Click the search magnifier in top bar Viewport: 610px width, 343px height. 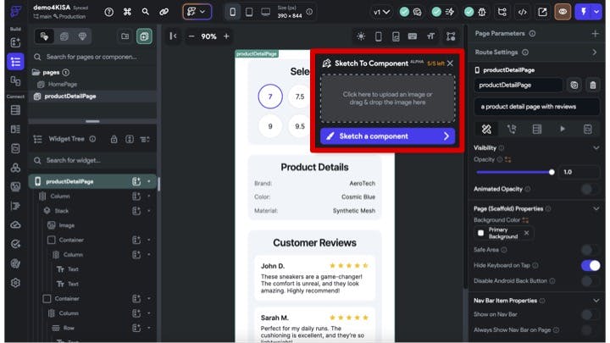coord(145,12)
